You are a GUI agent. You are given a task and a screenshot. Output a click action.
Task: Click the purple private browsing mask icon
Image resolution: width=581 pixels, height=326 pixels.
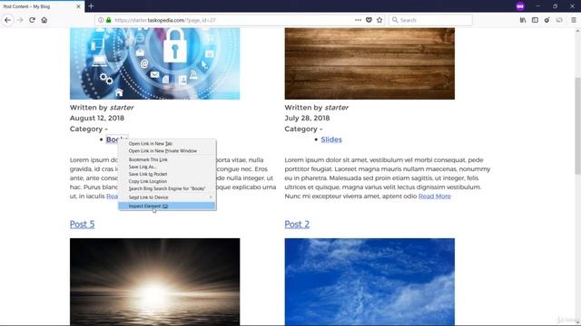(x=520, y=6)
